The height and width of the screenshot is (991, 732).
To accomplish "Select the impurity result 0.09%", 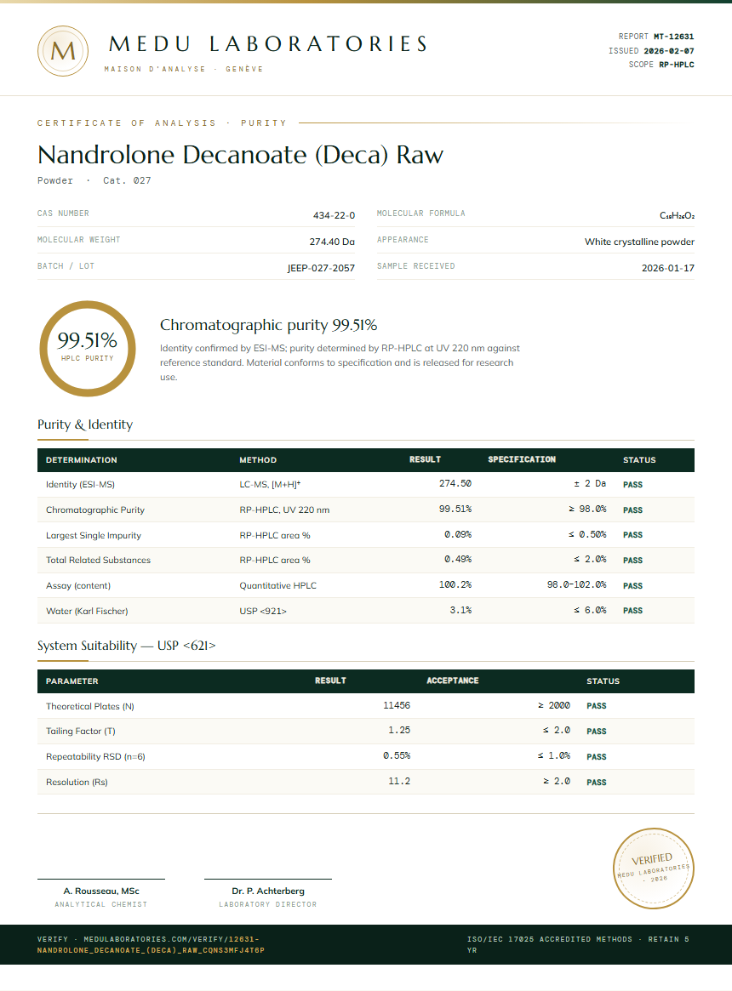I will click(x=458, y=535).
